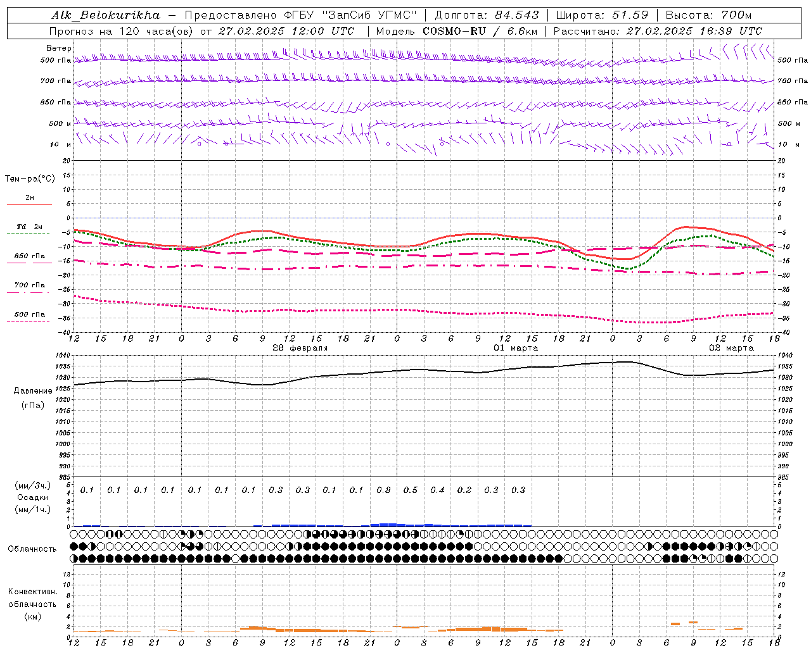Click the Alk_Belokurikha station title
811x648 pixels.
[x=106, y=15]
